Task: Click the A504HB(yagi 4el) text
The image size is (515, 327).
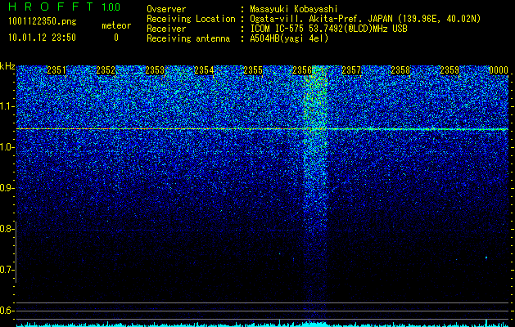Action: point(289,38)
